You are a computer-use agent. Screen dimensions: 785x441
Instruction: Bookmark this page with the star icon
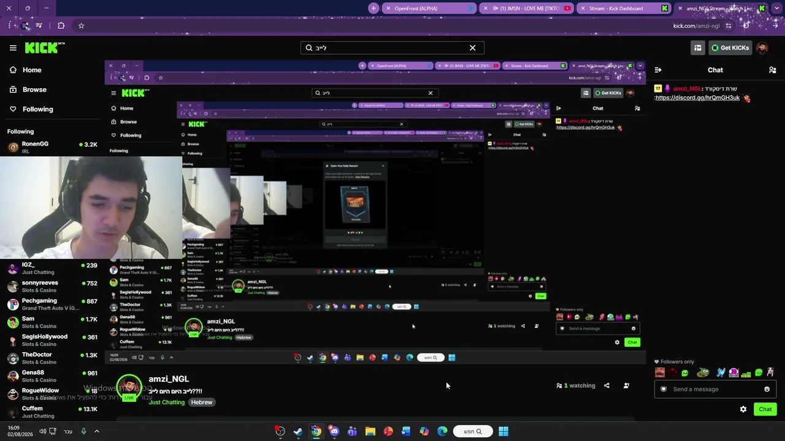(81, 26)
